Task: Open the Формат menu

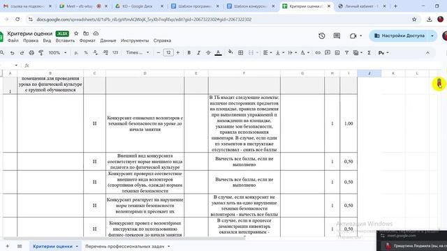Action: pyautogui.click(x=87, y=40)
